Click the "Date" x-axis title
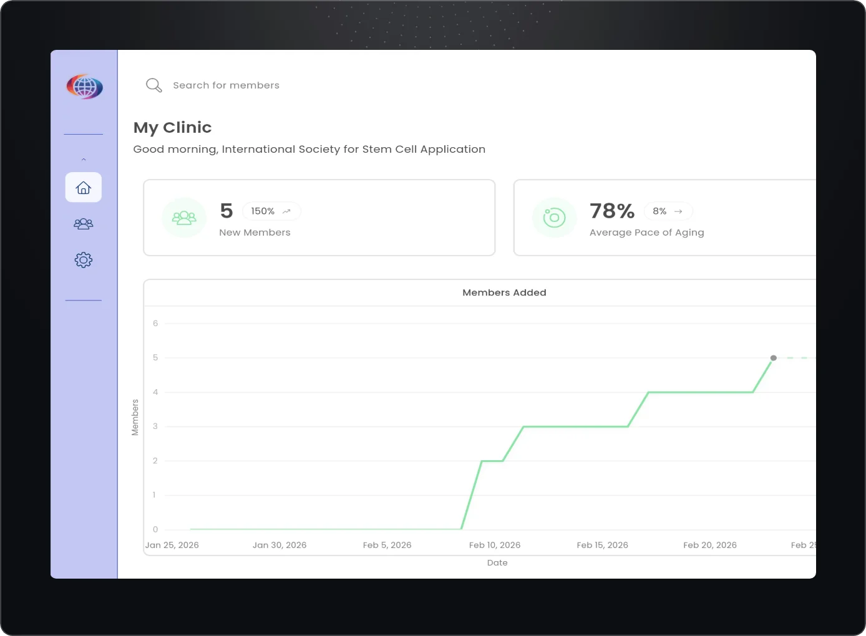Image resolution: width=866 pixels, height=636 pixels. pyautogui.click(x=497, y=562)
